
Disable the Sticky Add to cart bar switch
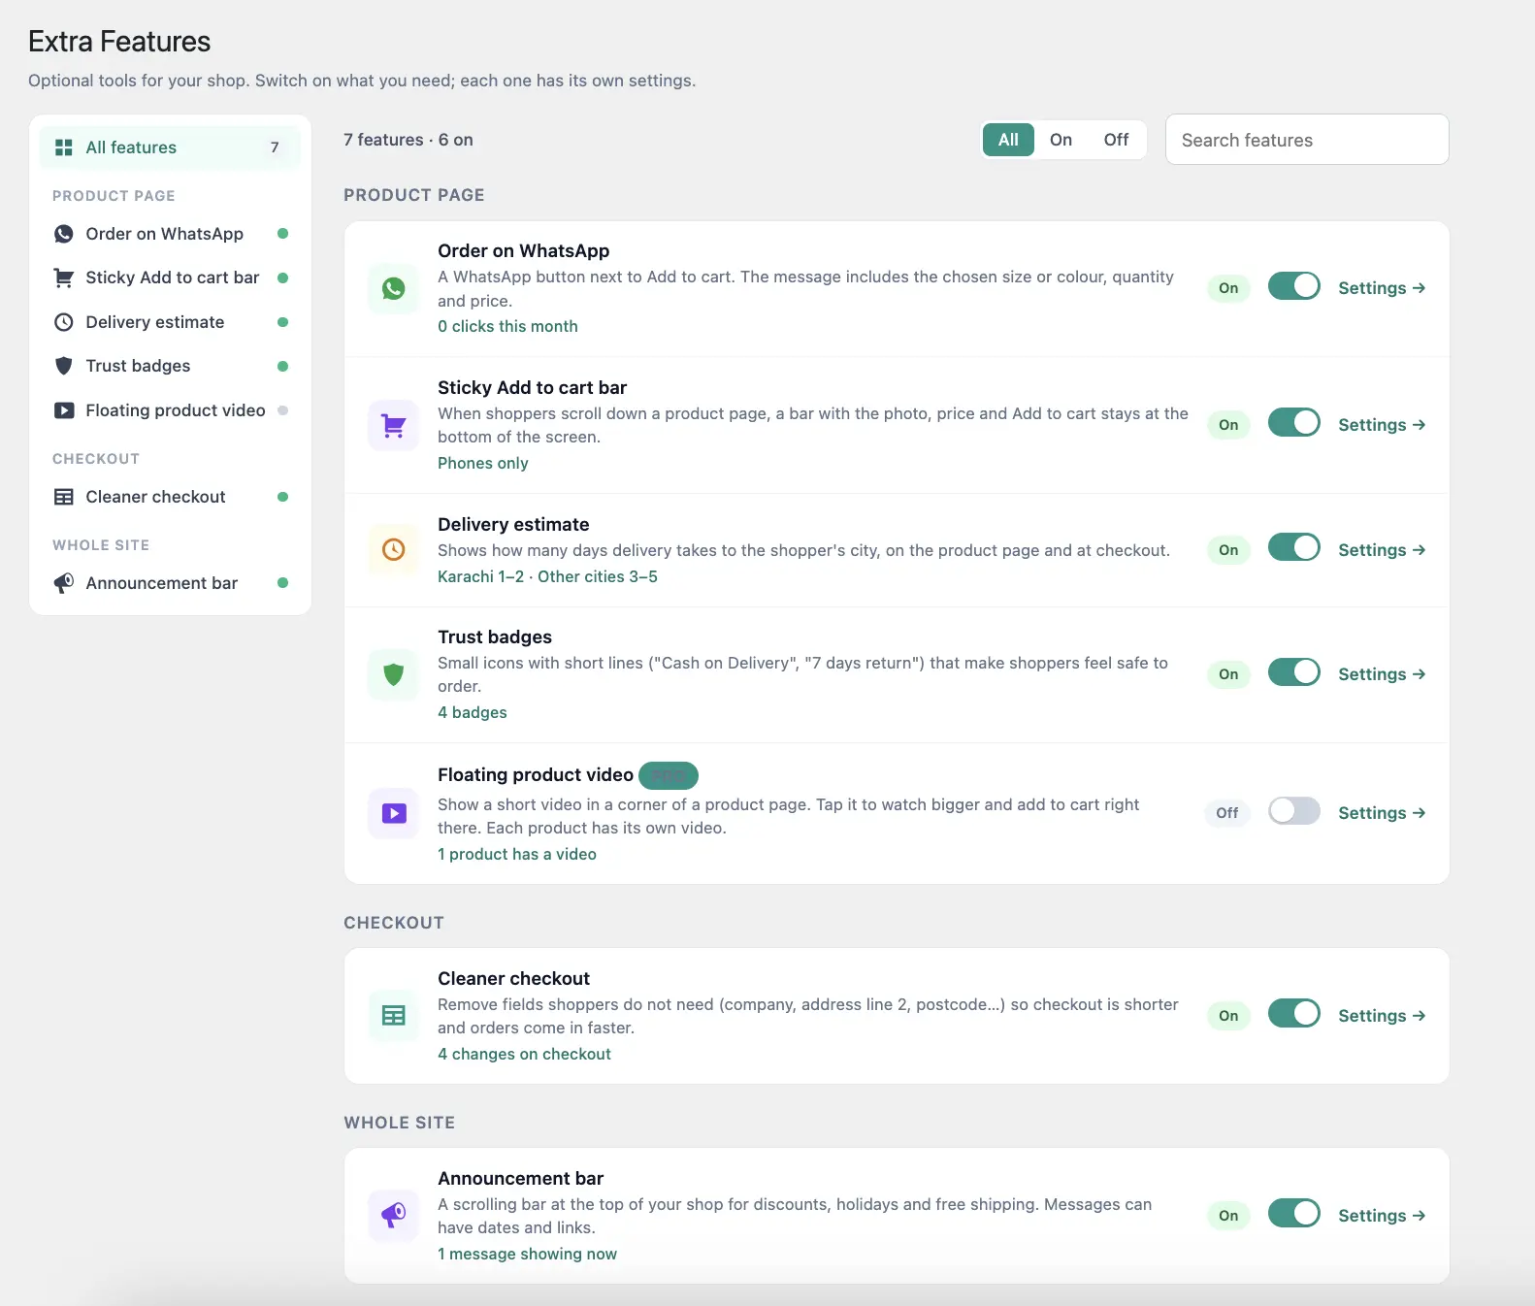point(1294,423)
